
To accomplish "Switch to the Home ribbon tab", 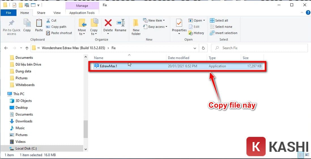I will click(25, 13).
